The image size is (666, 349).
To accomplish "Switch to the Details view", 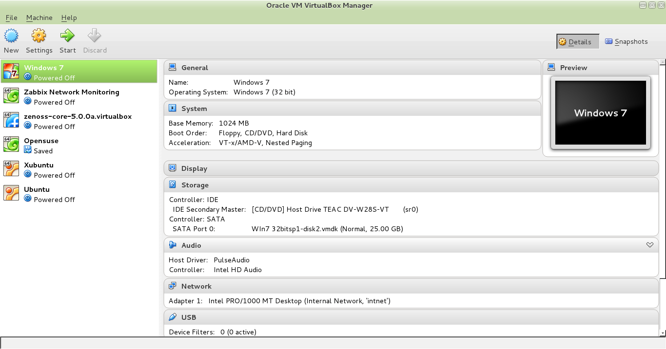I will (578, 42).
